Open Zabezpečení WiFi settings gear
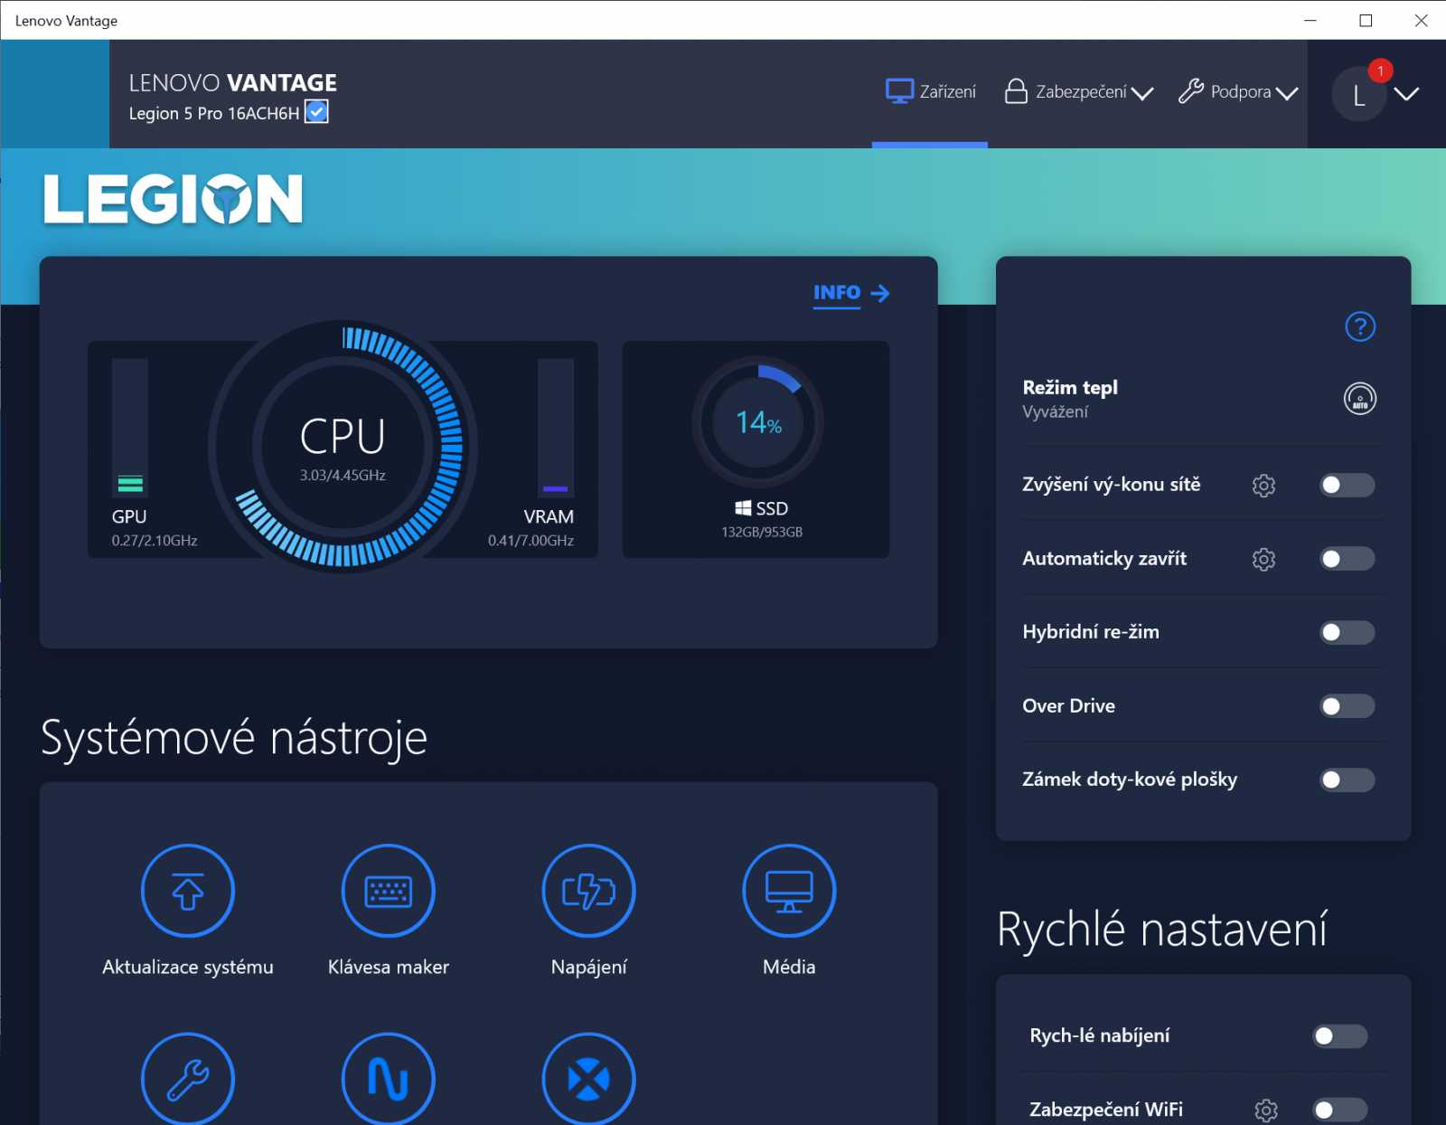This screenshot has height=1125, width=1446. (x=1266, y=1110)
